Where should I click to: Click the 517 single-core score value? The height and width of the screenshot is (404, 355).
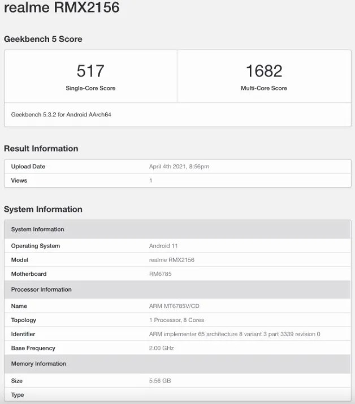click(x=90, y=71)
